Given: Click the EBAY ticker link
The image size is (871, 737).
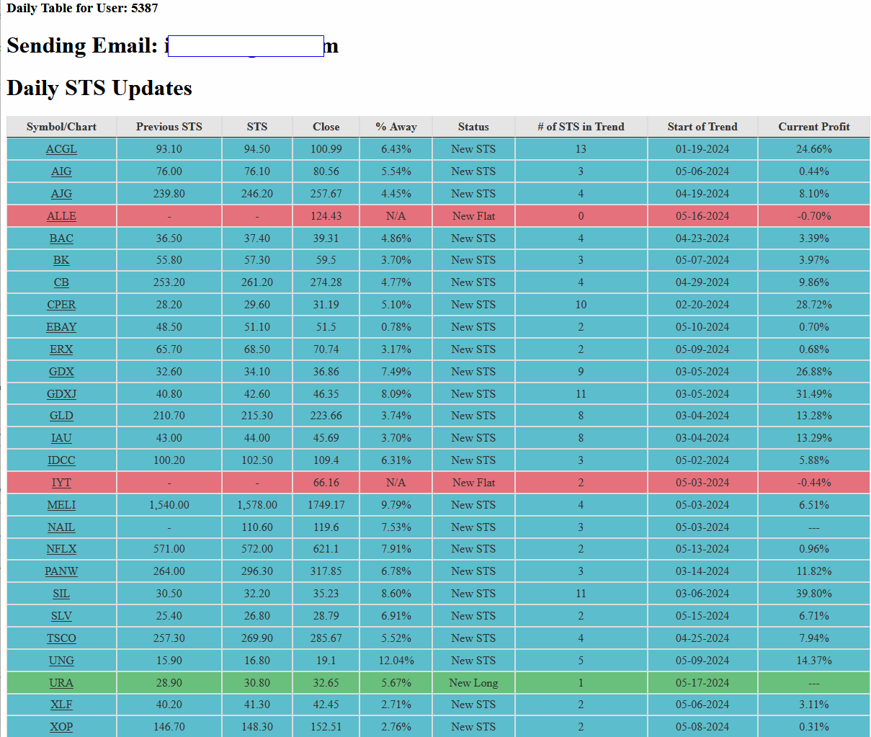Looking at the screenshot, I should (61, 327).
